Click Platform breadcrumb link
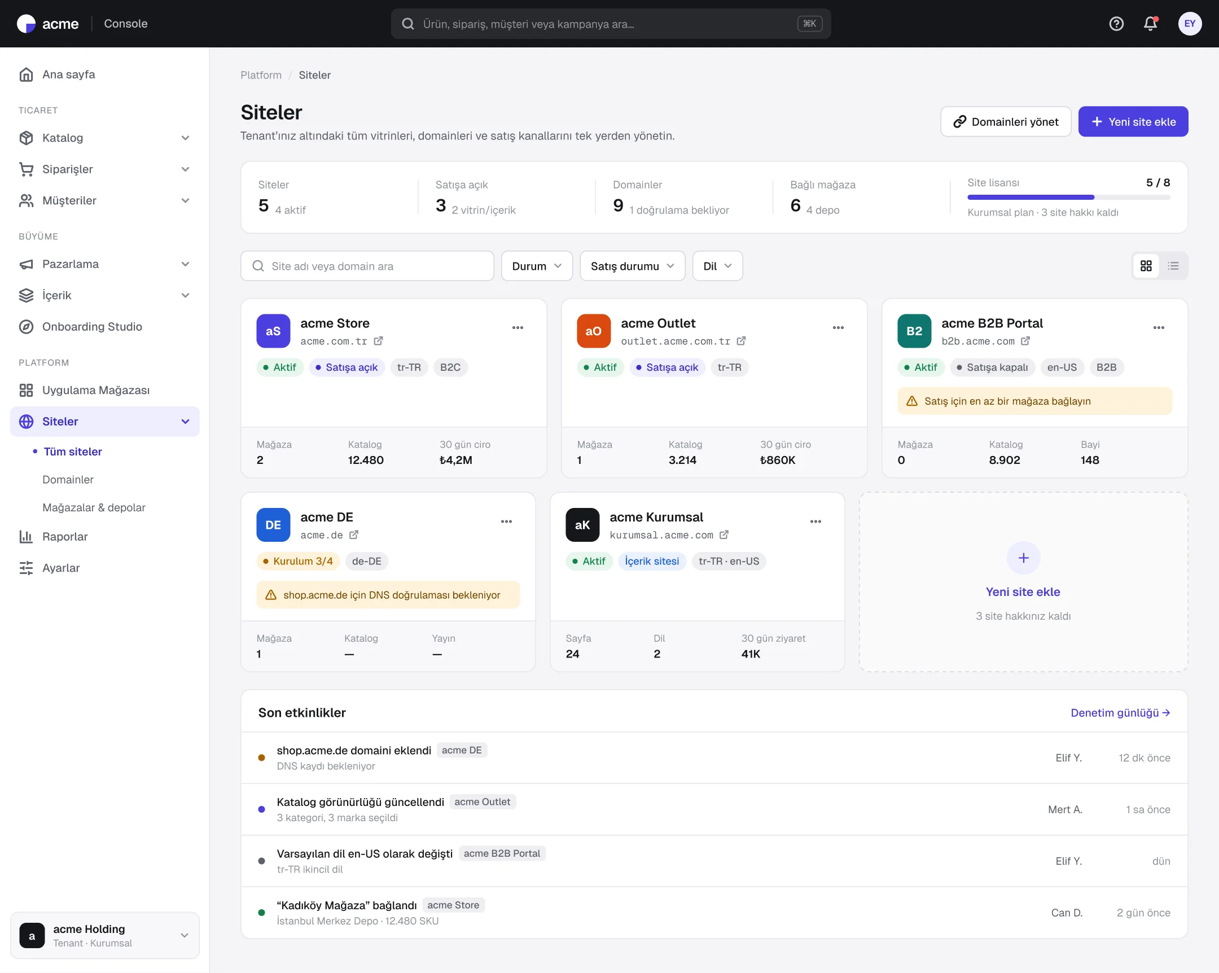The image size is (1219, 973). (x=261, y=75)
